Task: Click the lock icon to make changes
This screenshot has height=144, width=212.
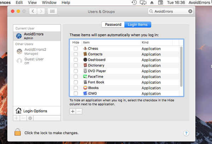Action: 18,132
